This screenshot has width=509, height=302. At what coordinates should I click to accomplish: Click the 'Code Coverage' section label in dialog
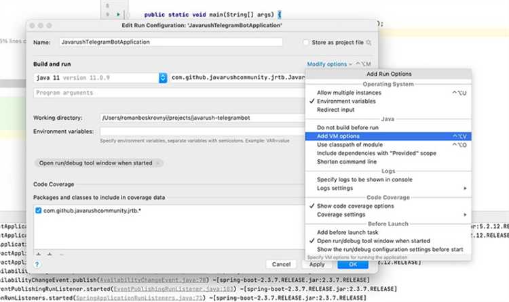[54, 184]
